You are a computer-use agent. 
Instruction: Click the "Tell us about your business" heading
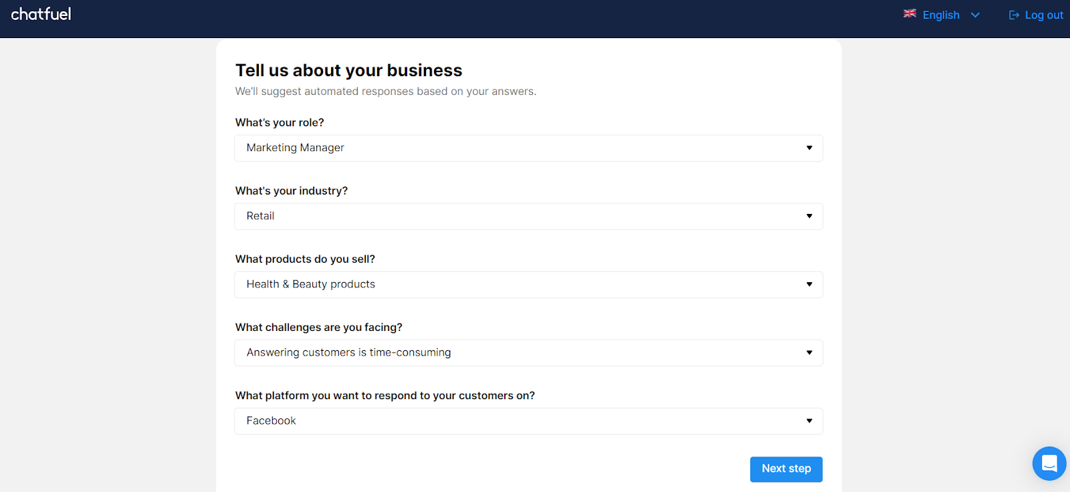pyautogui.click(x=348, y=70)
